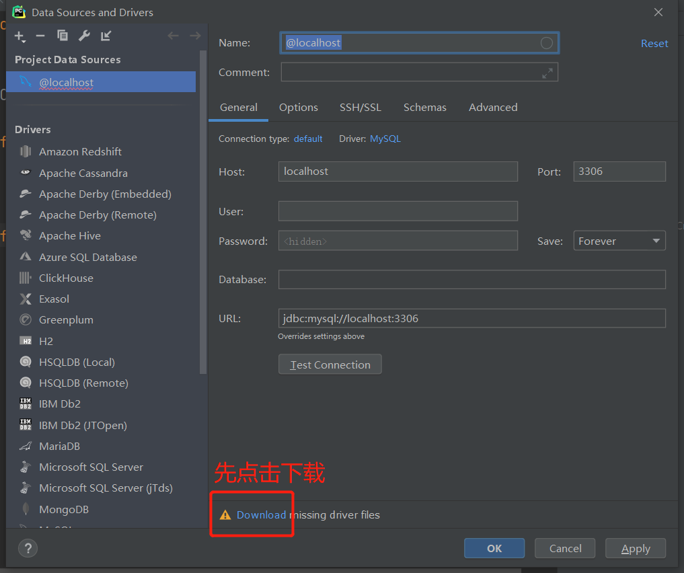Click the Make Global import arrow icon

pos(106,36)
